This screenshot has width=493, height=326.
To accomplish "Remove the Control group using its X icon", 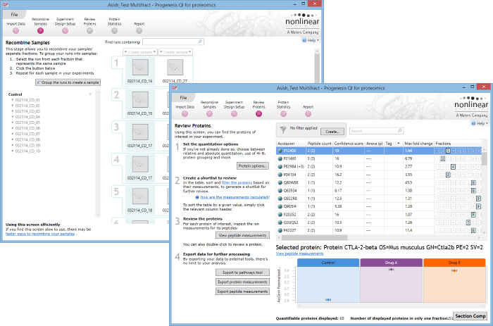I will click(90, 94).
